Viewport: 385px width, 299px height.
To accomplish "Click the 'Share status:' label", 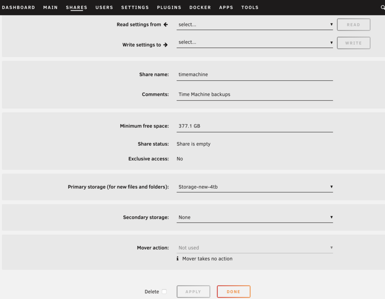I will pos(153,144).
